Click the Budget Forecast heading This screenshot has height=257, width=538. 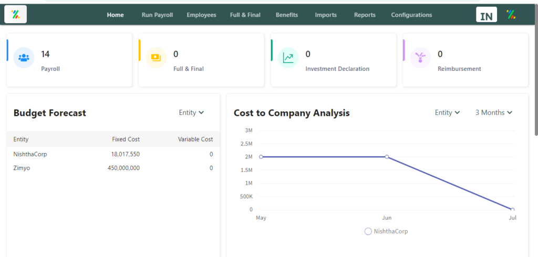(50, 113)
